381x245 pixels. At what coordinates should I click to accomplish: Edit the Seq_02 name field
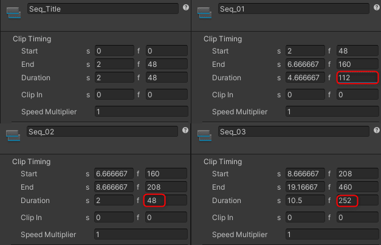point(102,131)
